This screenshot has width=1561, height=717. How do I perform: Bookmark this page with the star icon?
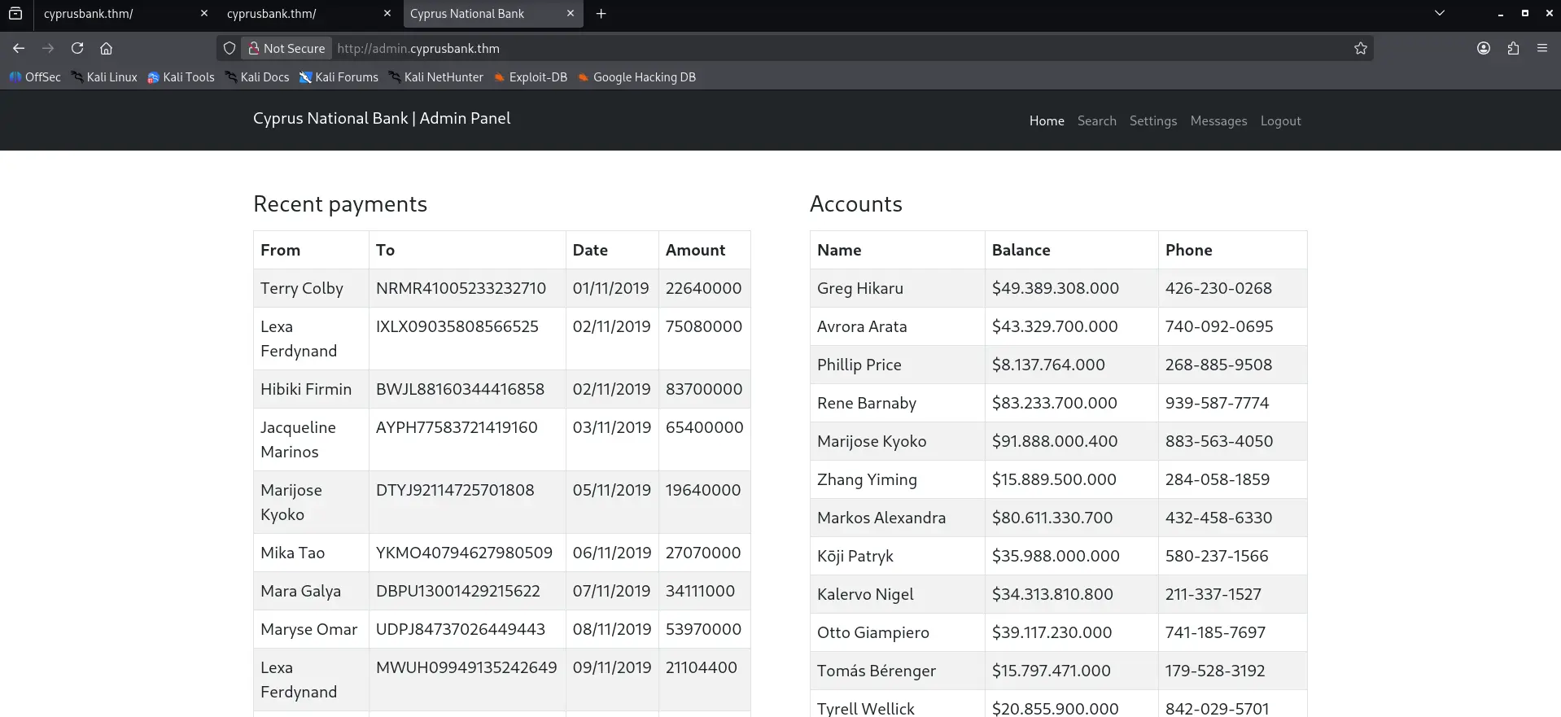coord(1360,48)
